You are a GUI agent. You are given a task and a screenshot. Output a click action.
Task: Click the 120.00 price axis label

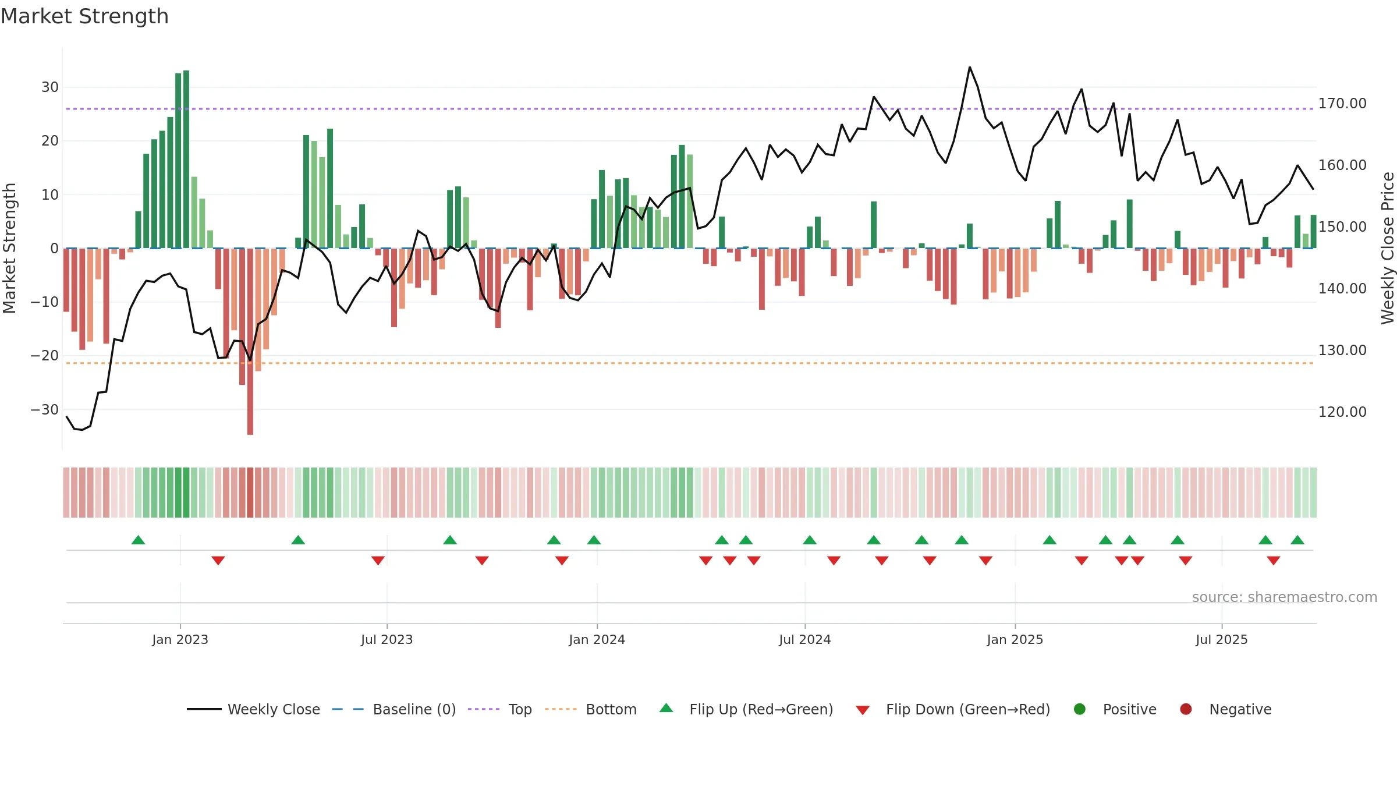tap(1342, 412)
